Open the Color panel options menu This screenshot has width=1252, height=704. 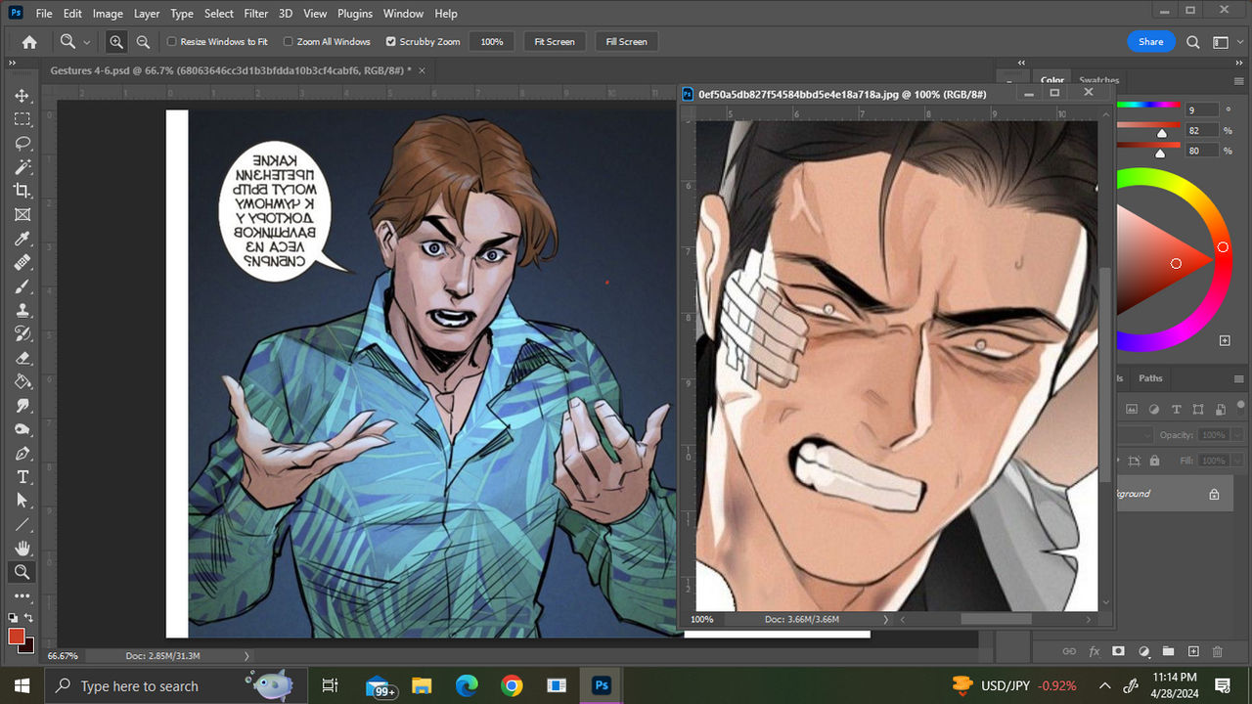click(x=1241, y=80)
